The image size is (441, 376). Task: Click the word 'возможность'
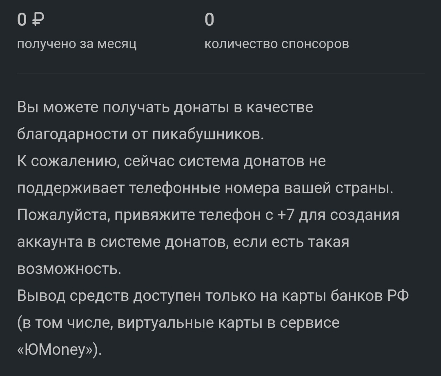click(x=69, y=269)
